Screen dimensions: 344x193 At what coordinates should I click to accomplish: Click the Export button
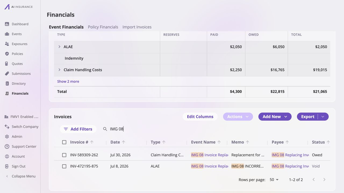coord(308,117)
